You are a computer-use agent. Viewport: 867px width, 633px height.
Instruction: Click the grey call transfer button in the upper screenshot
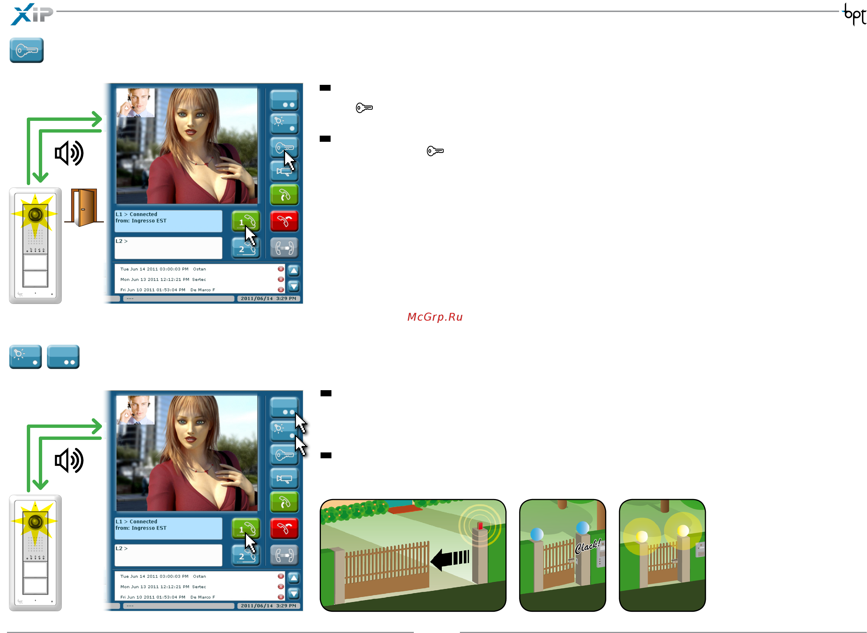[284, 248]
